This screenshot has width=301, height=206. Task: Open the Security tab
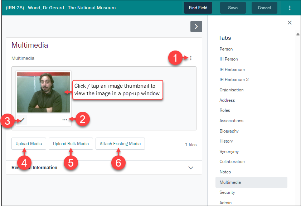227,192
